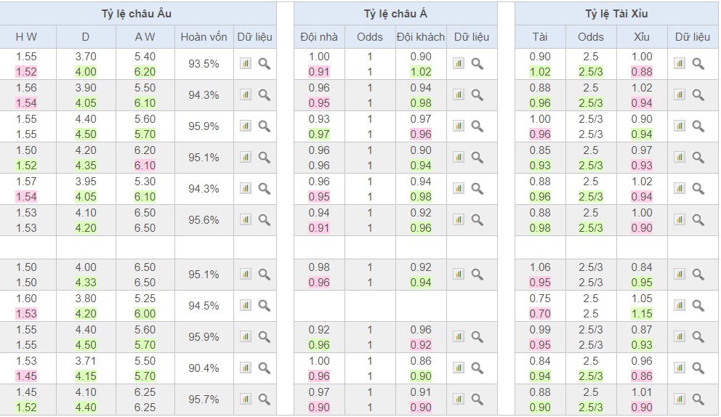Click magnifier in Asian row with 1.00 and 0.86
Viewport: 721px width, 417px height.
click(477, 368)
